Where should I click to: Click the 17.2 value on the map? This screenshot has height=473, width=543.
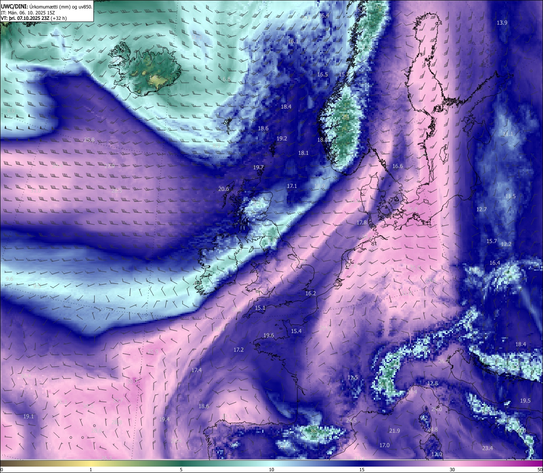[x=238, y=350]
